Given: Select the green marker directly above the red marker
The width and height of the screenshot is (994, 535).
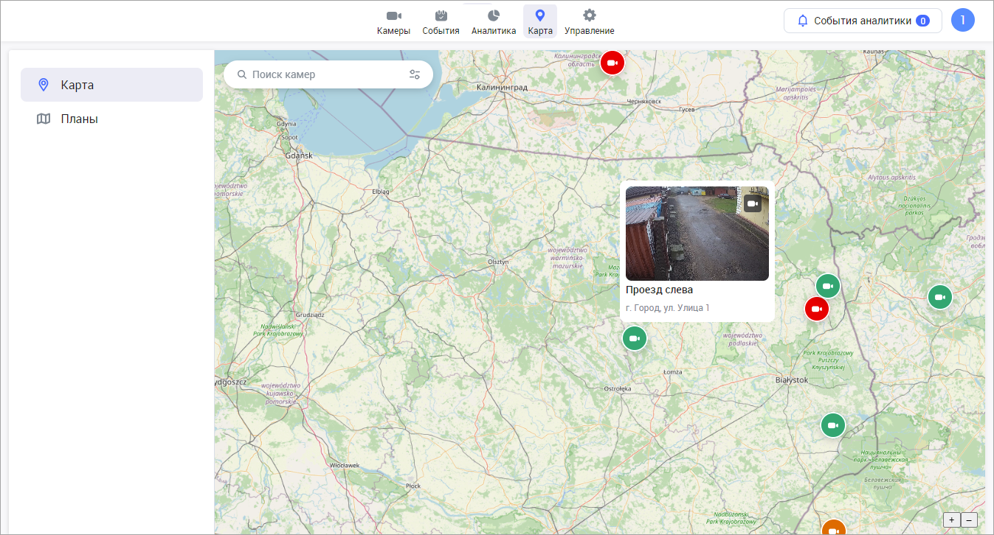Looking at the screenshot, I should coord(828,286).
